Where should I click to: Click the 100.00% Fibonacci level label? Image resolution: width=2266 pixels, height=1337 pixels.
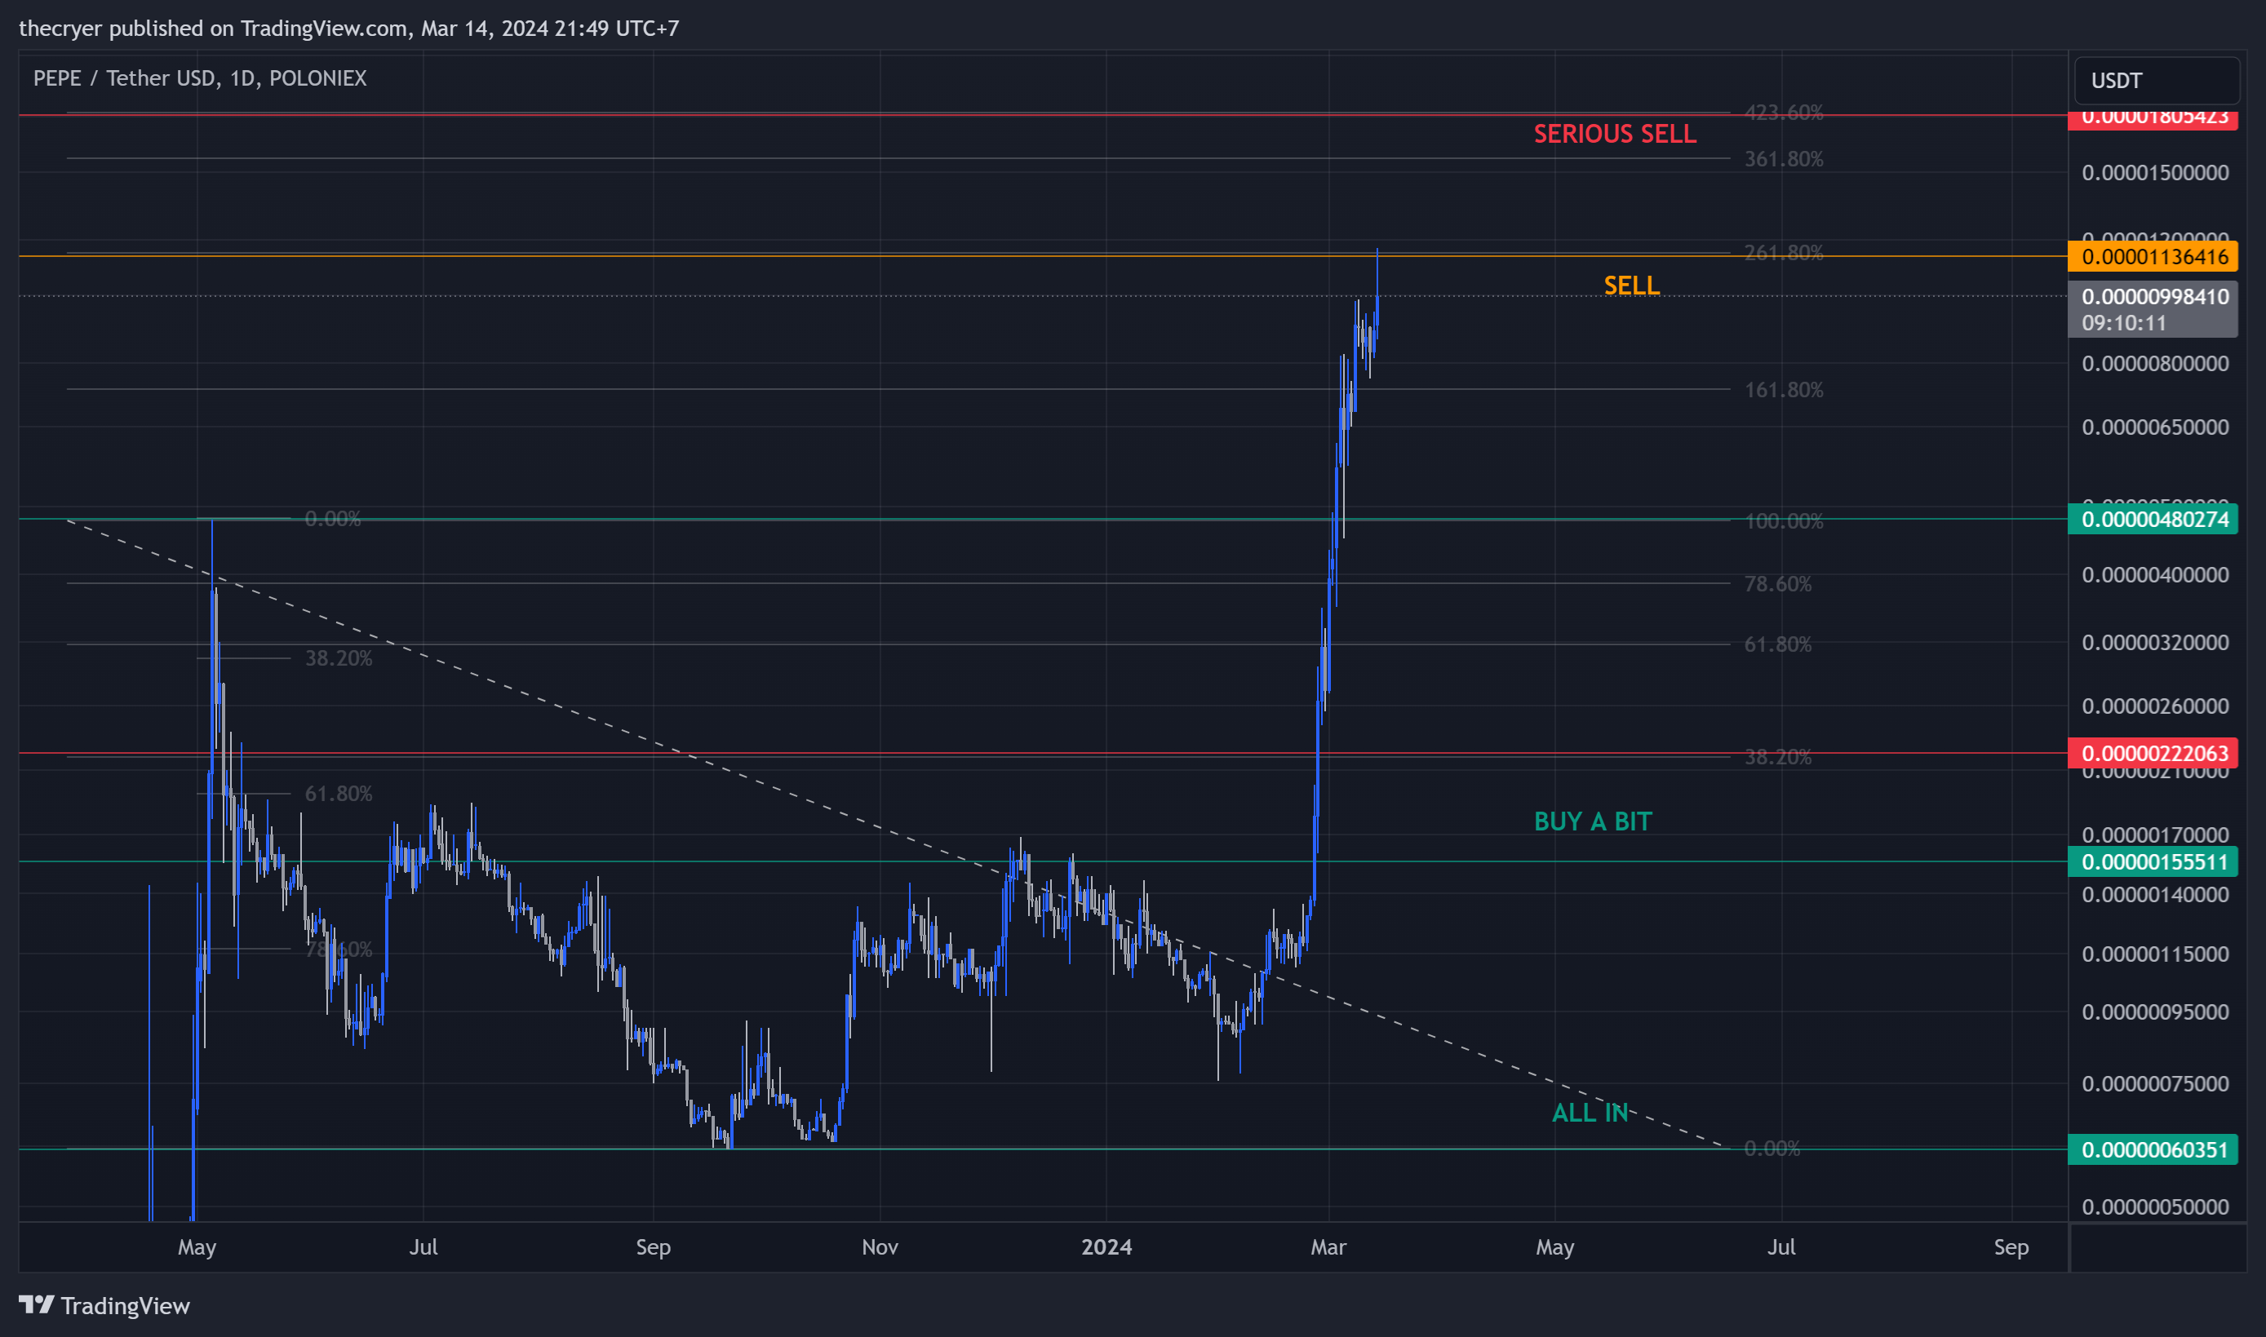coord(1783,520)
